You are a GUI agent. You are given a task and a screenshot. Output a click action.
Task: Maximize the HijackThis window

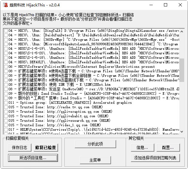point(166,5)
